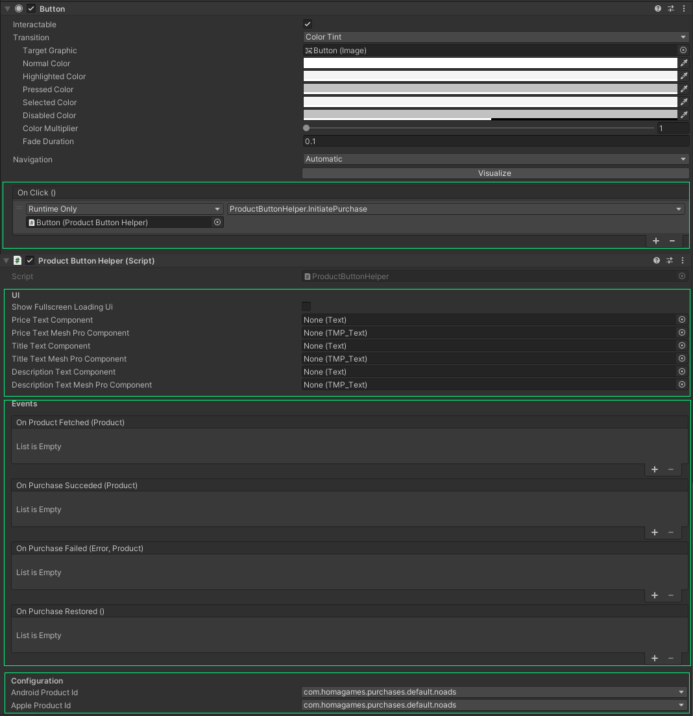Click the help icon on the Button component
This screenshot has width=693, height=716.
tap(657, 8)
